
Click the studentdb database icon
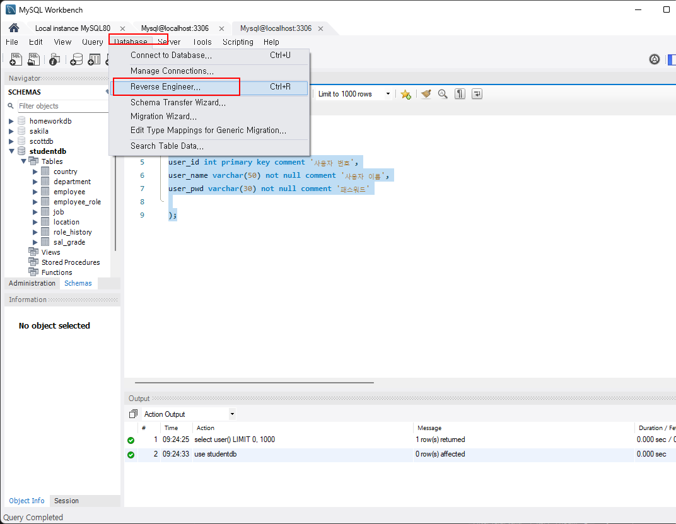click(21, 151)
